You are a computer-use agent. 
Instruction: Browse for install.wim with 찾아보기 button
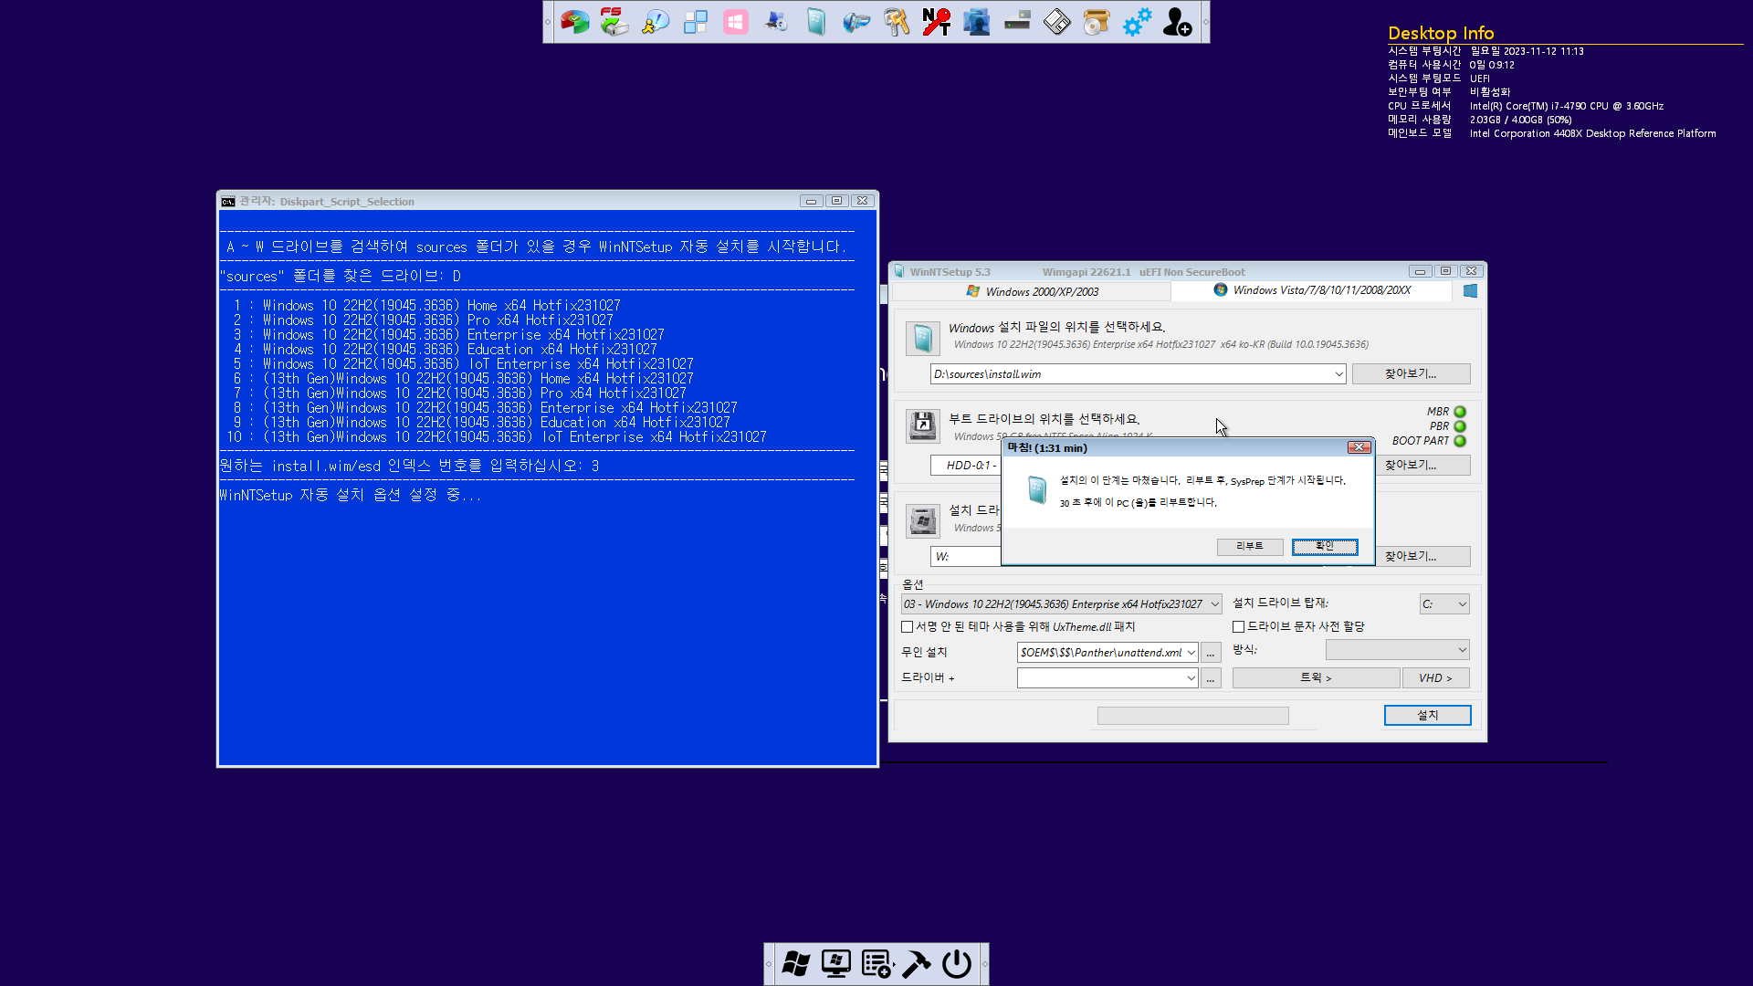[x=1411, y=373]
